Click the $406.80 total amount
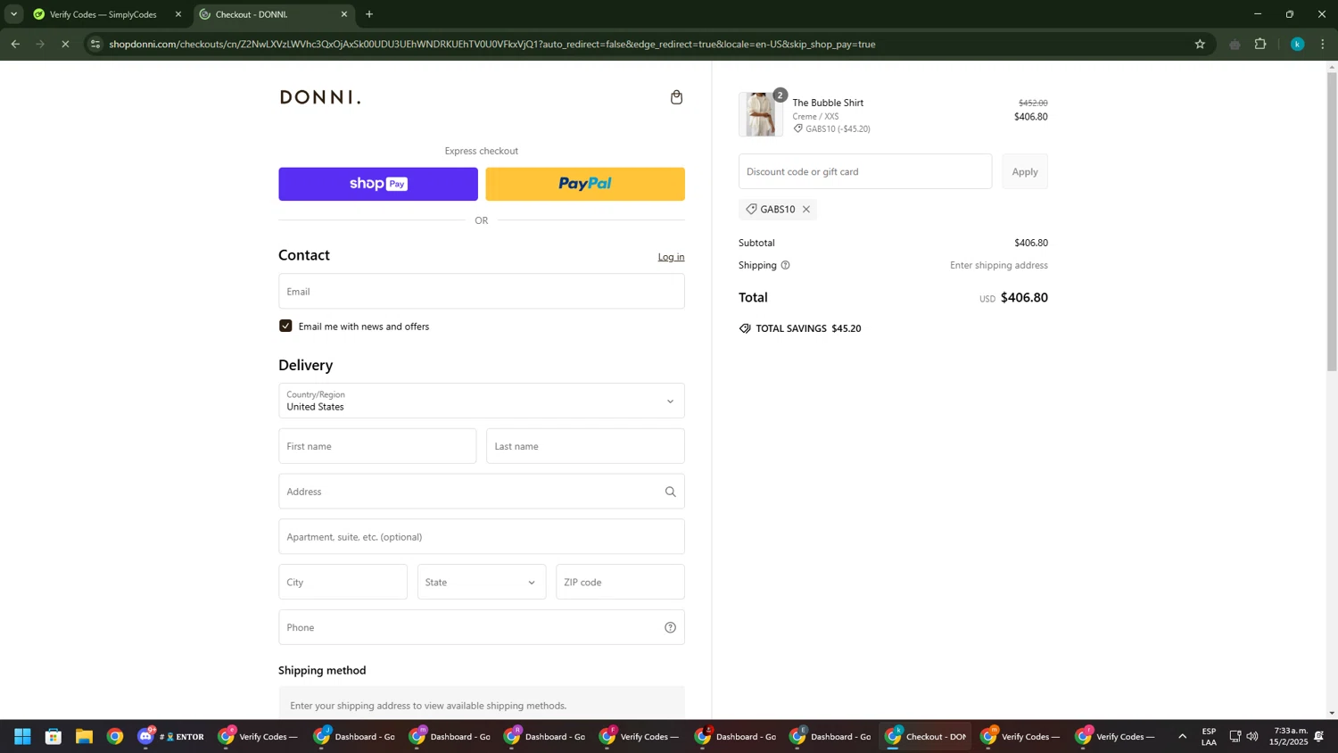The height and width of the screenshot is (753, 1338). click(x=1024, y=297)
